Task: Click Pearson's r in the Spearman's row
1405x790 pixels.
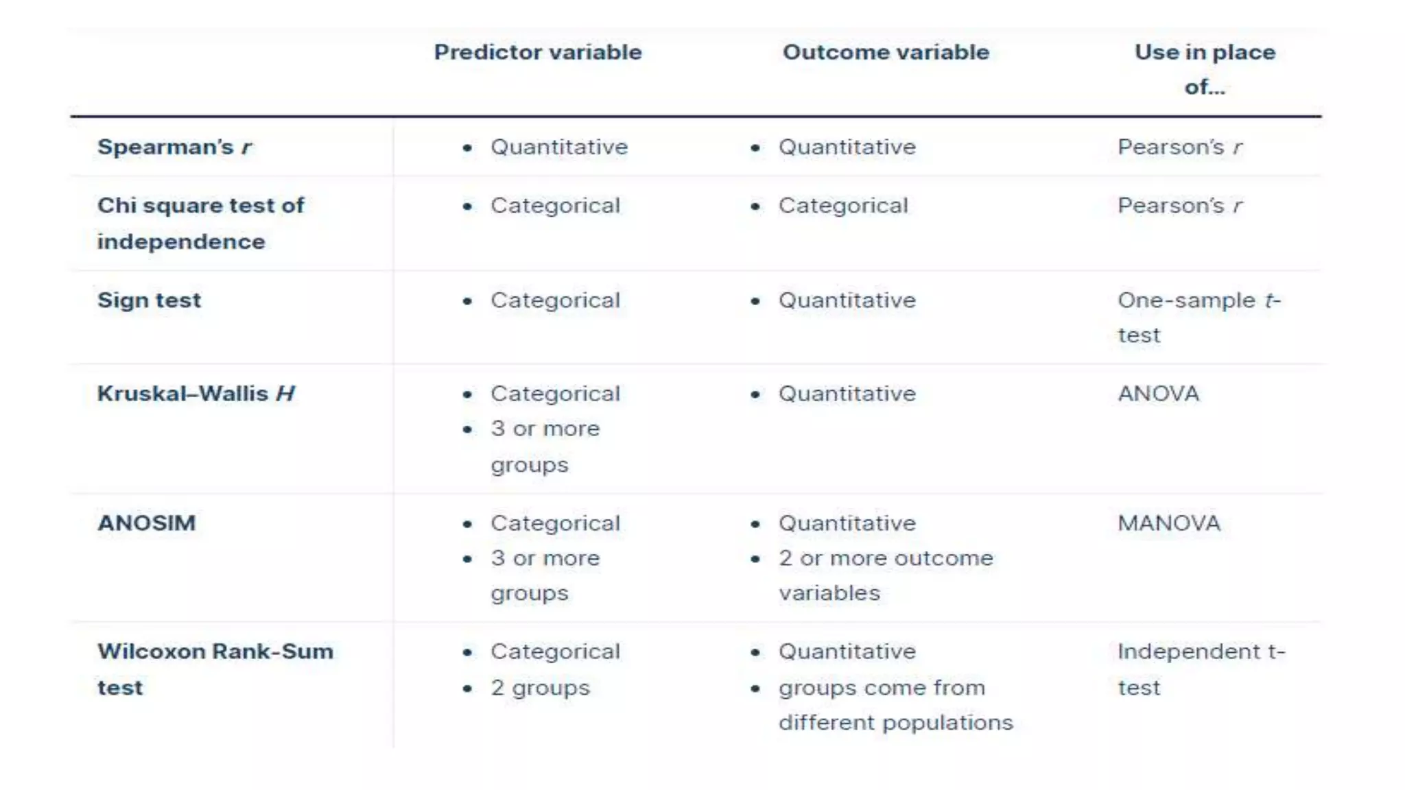Action: click(1179, 147)
